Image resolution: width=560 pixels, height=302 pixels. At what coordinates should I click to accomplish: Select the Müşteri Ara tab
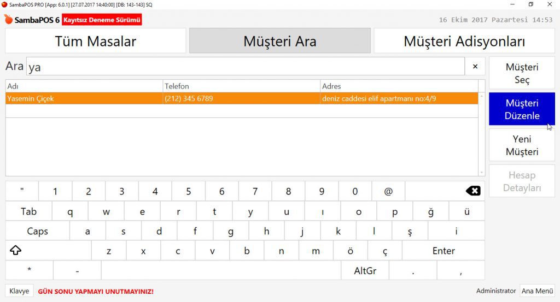click(279, 41)
